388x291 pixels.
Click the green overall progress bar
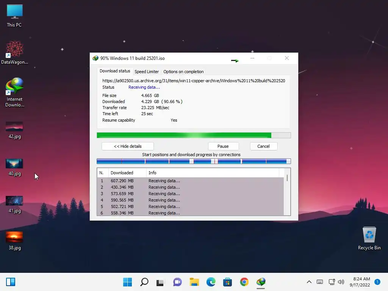(194, 135)
